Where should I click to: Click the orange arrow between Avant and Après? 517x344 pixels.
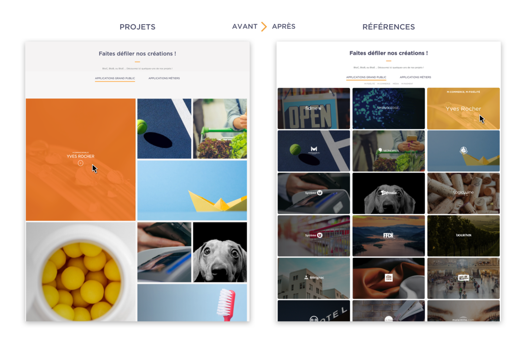pos(264,27)
